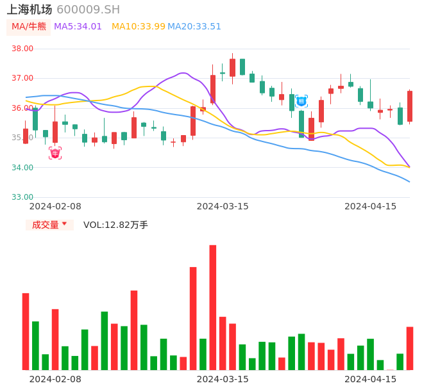This screenshot has width=440, height=388.
Task: Click the 2024-04-15 date under the price chart
Action: [x=371, y=206]
